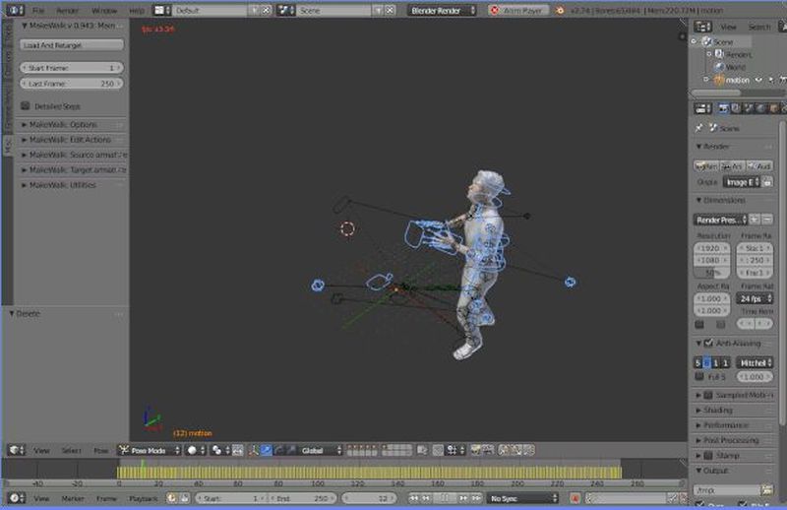
Task: Enable the Full Sample checkbox
Action: coord(699,376)
